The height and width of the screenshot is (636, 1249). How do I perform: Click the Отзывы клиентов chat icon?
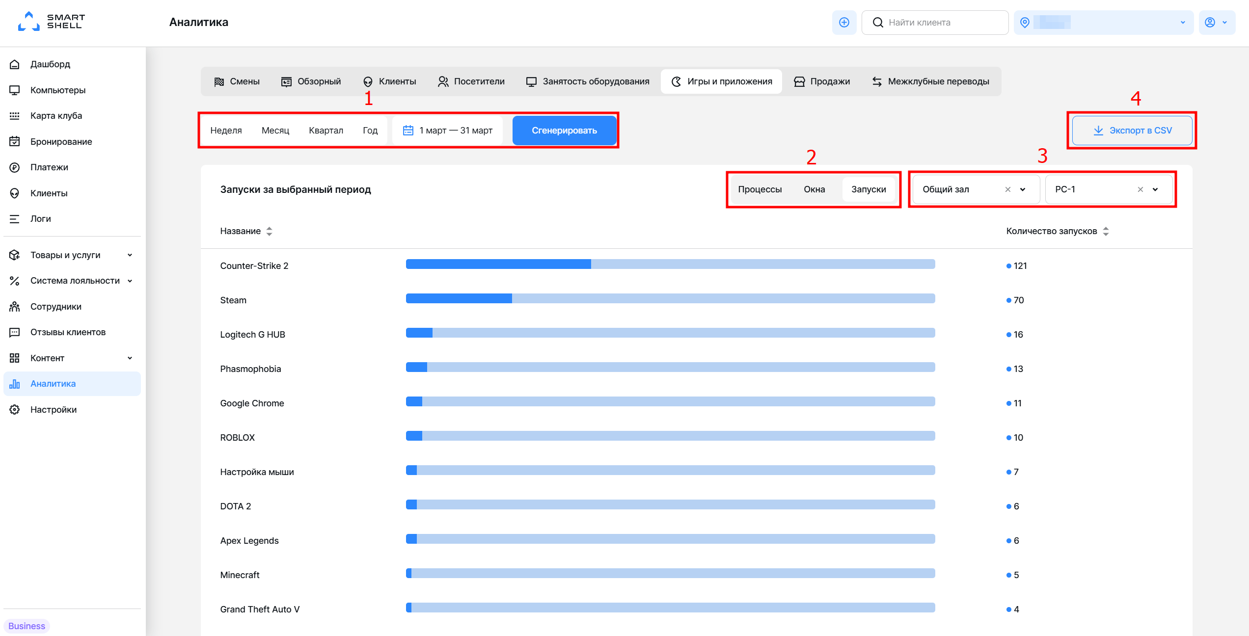[x=15, y=332]
